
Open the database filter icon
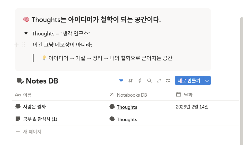(x=121, y=81)
